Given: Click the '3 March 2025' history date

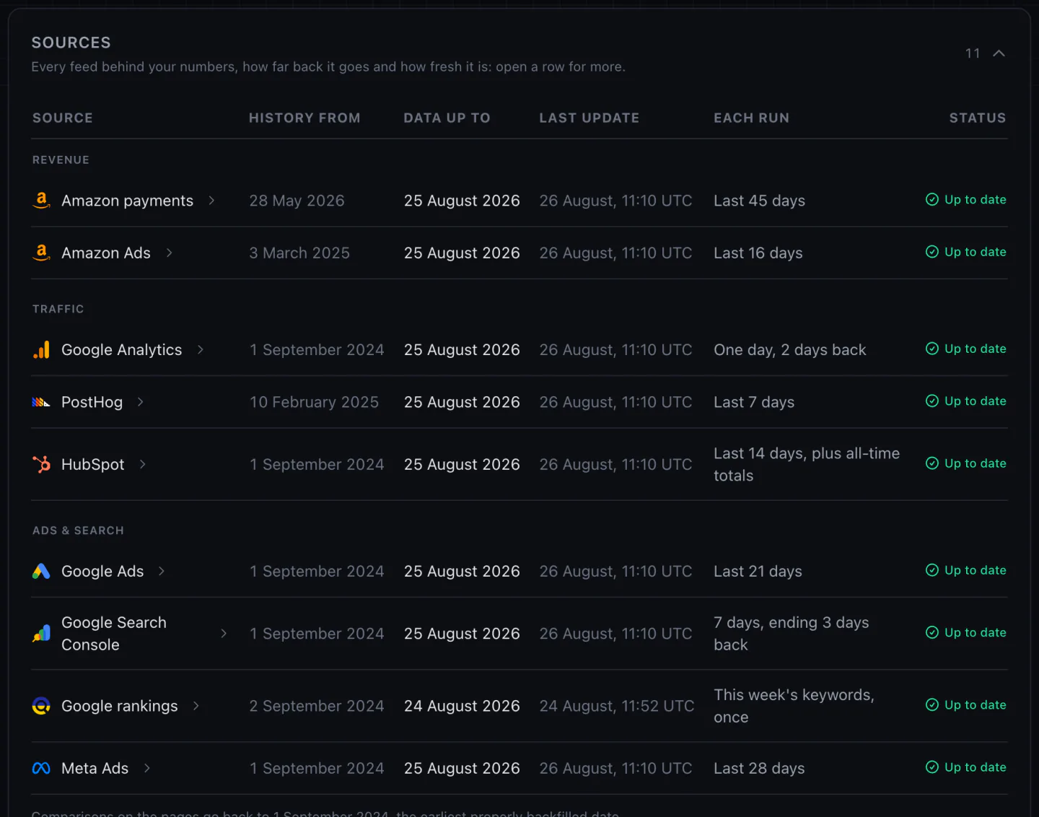Looking at the screenshot, I should click(299, 253).
